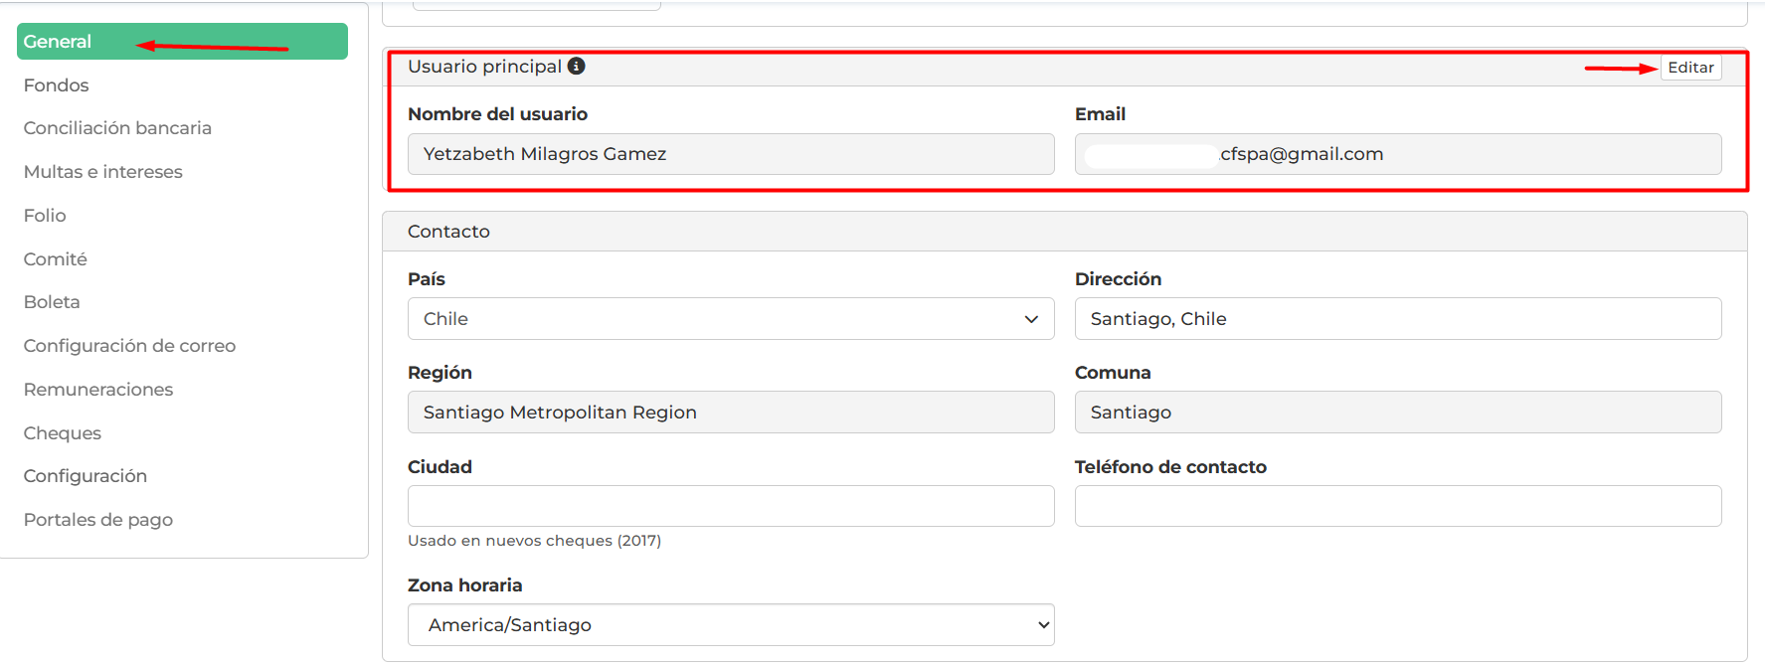Open the País dropdown
Viewport: 1765px width, 666px height.
730,319
